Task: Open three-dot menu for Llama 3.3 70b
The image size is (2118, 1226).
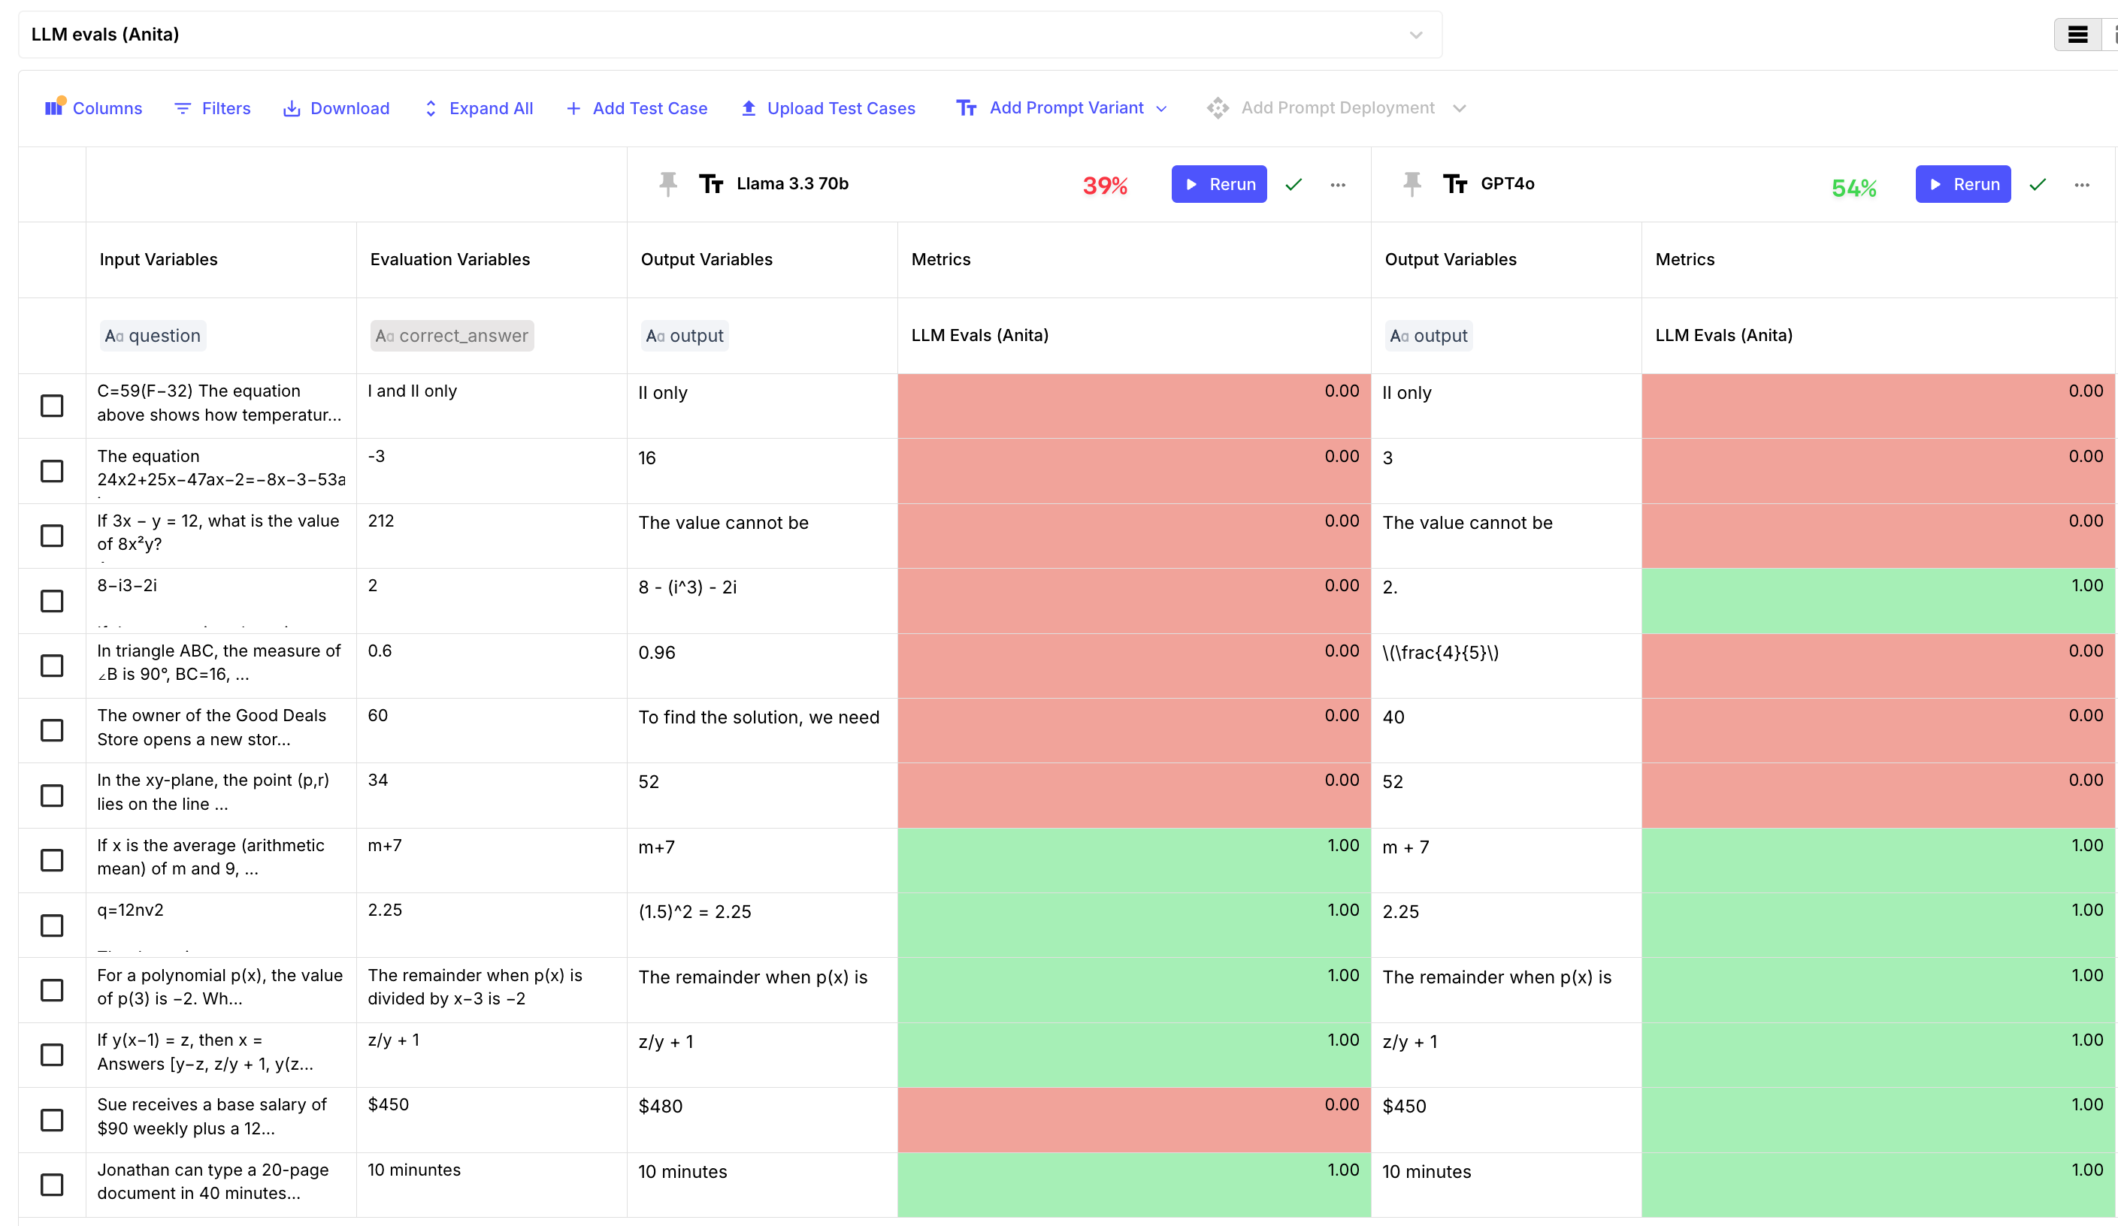Action: [1338, 185]
